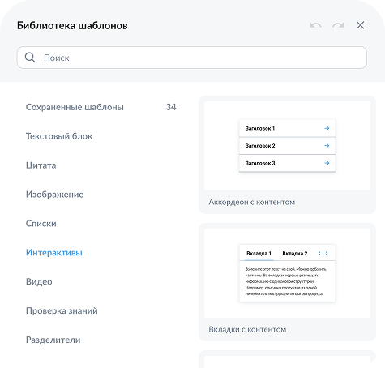Close the template library dialog
385x368 pixels.
coord(360,25)
